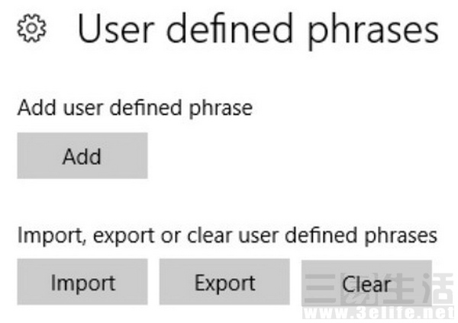The width and height of the screenshot is (458, 323).
Task: Add a new user defined phrase
Action: point(82,156)
